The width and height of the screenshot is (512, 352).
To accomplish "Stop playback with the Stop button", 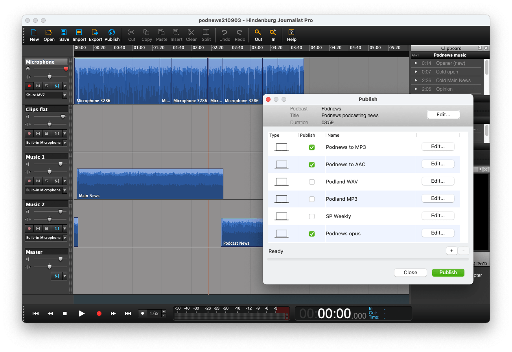I will click(x=65, y=313).
